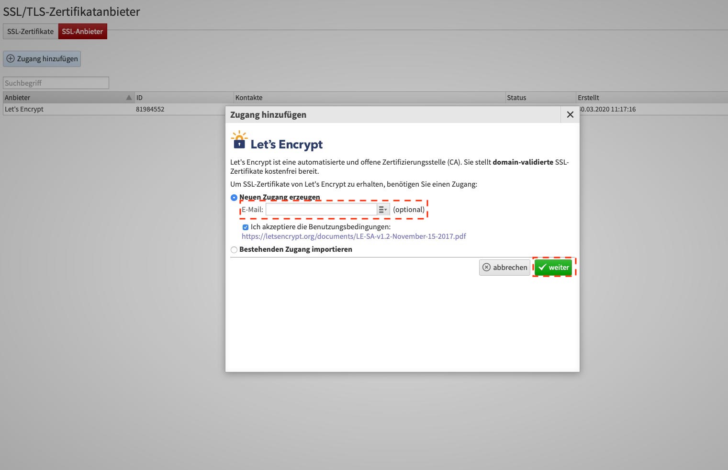Open the Let's Encrypt terms PDF link

coord(354,236)
